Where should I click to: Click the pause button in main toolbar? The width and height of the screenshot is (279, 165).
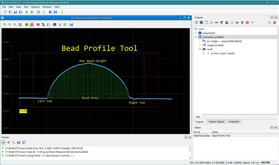(50, 12)
